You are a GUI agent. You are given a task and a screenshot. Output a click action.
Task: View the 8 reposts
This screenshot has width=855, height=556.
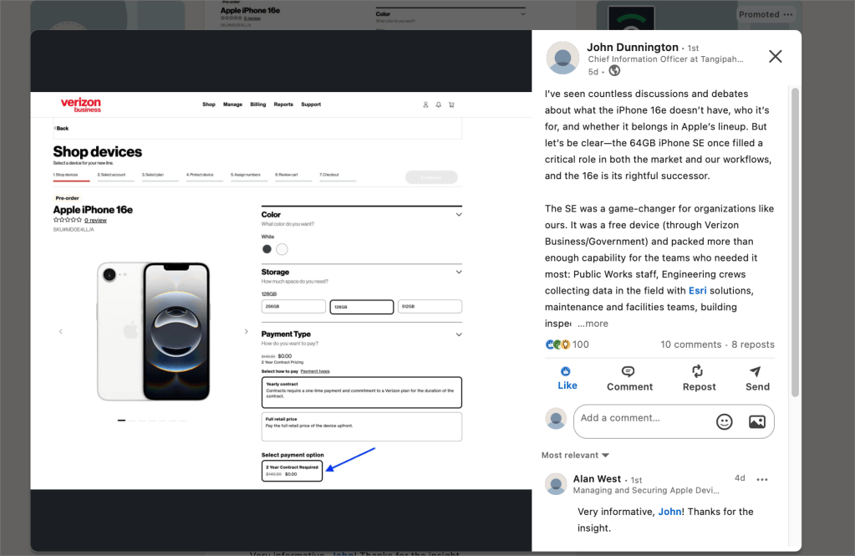(752, 344)
